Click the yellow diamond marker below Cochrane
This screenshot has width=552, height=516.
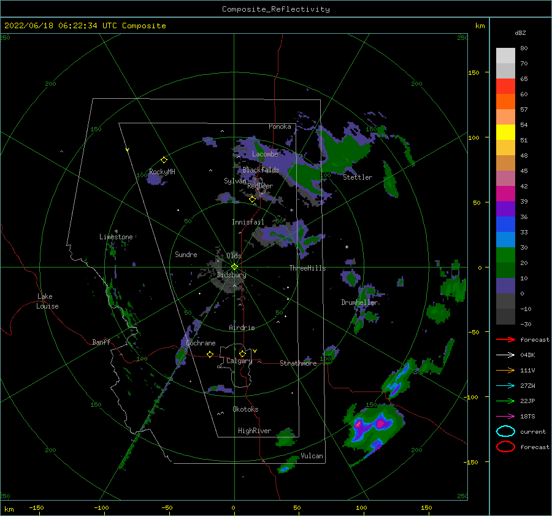coord(210,354)
